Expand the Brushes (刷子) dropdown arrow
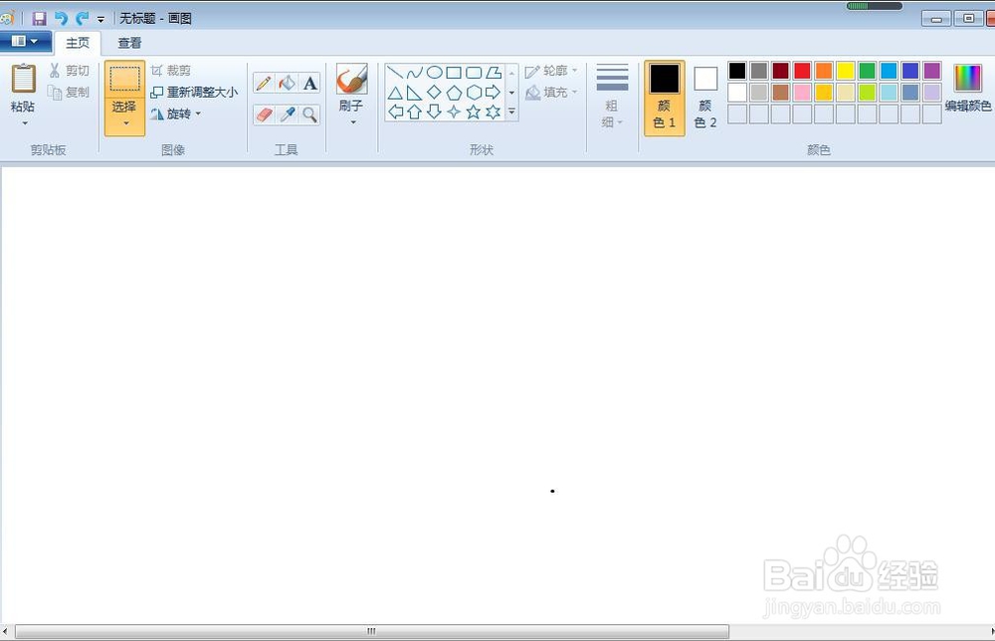The width and height of the screenshot is (995, 641). [x=353, y=121]
